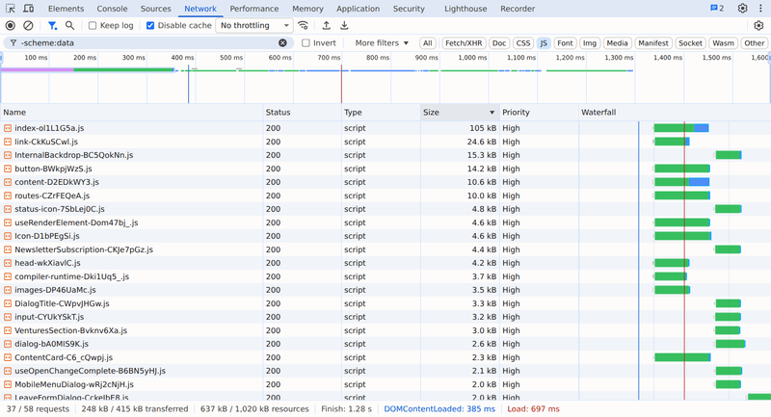The image size is (771, 417).
Task: Switch to the Sources tab
Action: [155, 9]
